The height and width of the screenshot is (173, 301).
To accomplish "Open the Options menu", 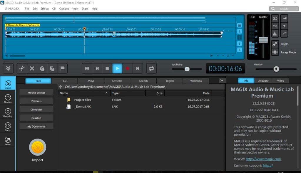I will point(64,9).
